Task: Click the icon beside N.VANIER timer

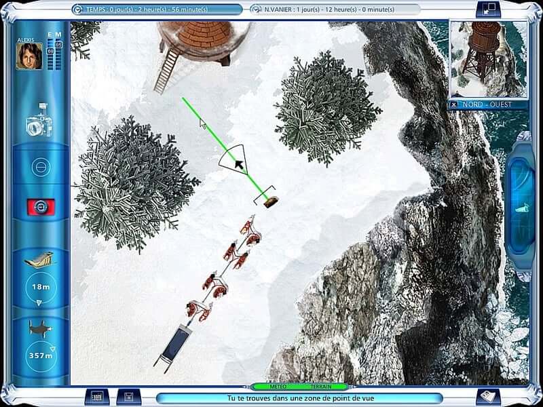Action: tap(256, 9)
